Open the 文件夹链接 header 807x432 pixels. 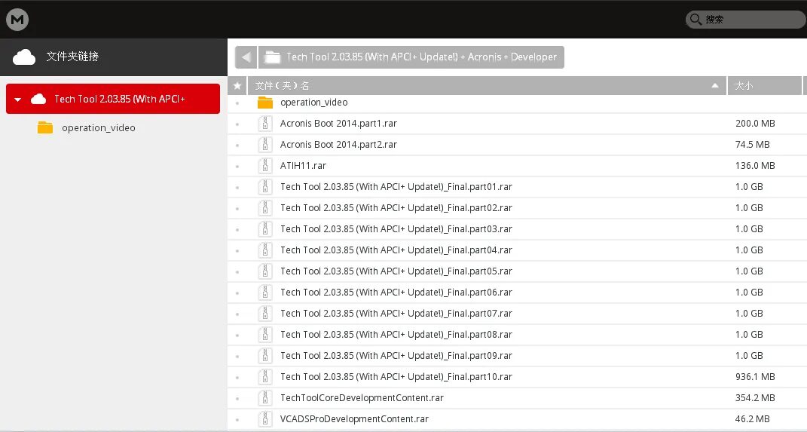coord(113,57)
